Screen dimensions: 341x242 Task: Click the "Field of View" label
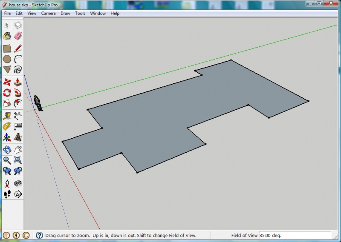(244, 236)
